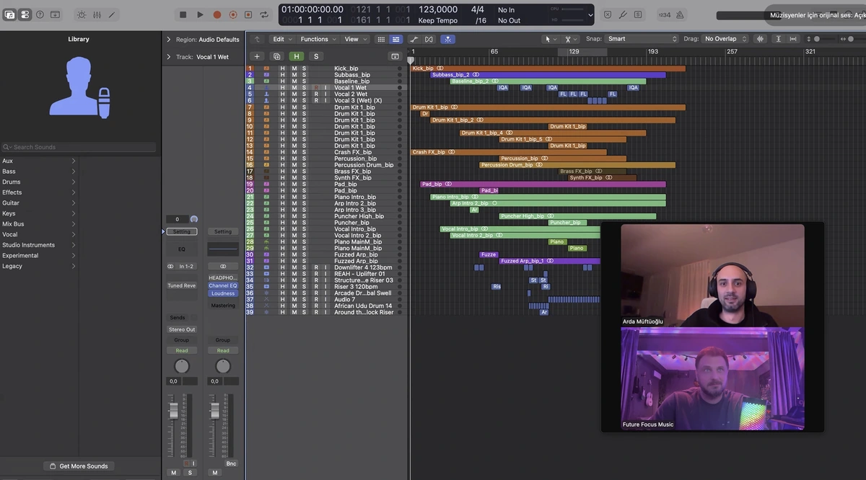Switch to tracks list view icon
Image resolution: width=866 pixels, height=480 pixels.
(395, 39)
